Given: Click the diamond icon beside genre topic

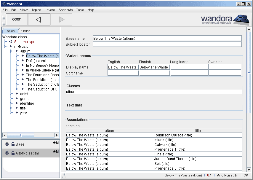Looking at the screenshot, I should 17,99.
